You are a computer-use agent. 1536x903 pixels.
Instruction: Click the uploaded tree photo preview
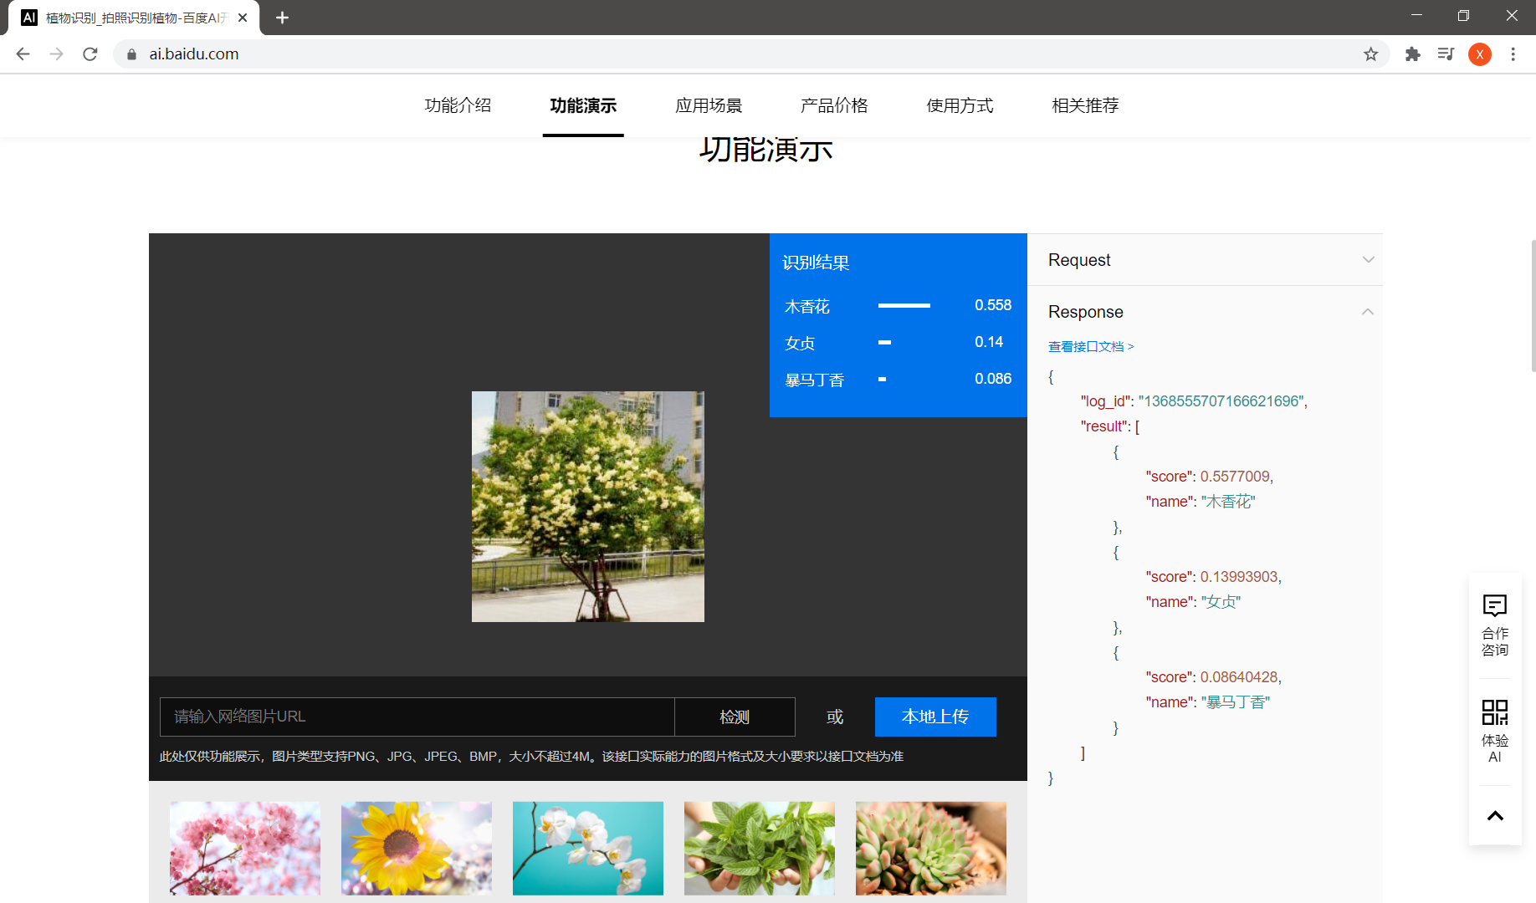click(x=588, y=507)
